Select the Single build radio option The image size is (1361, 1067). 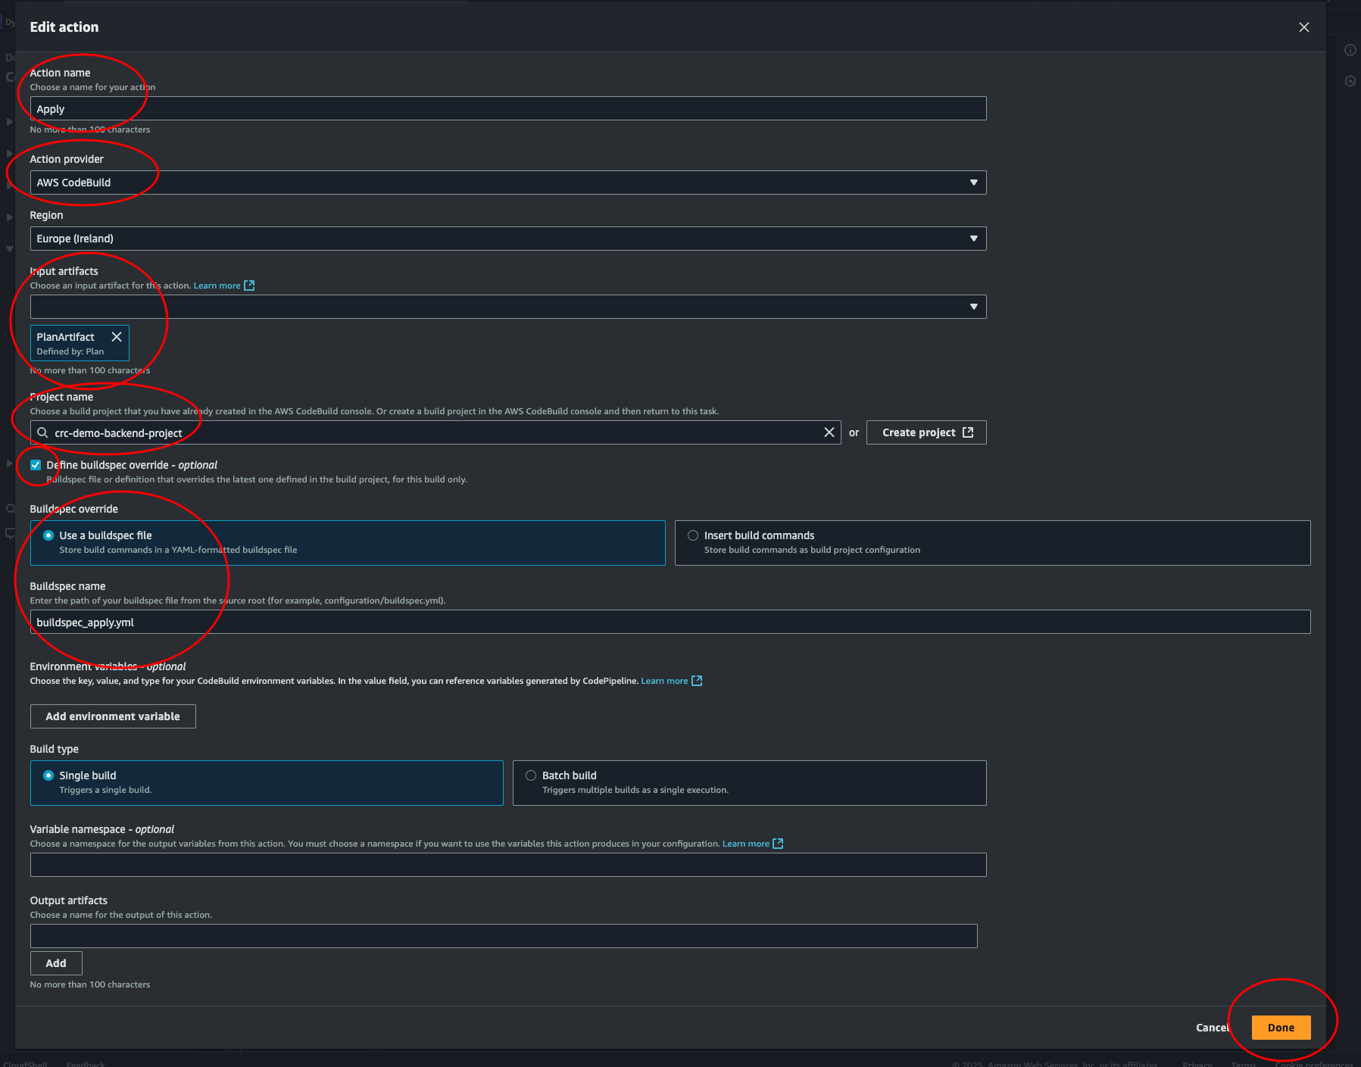pyautogui.click(x=48, y=775)
